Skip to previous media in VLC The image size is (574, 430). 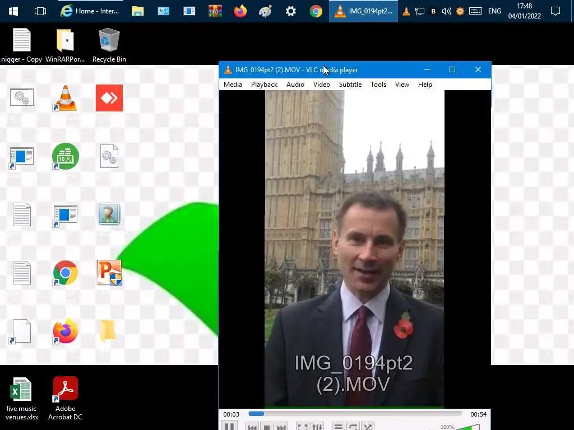tap(252, 427)
